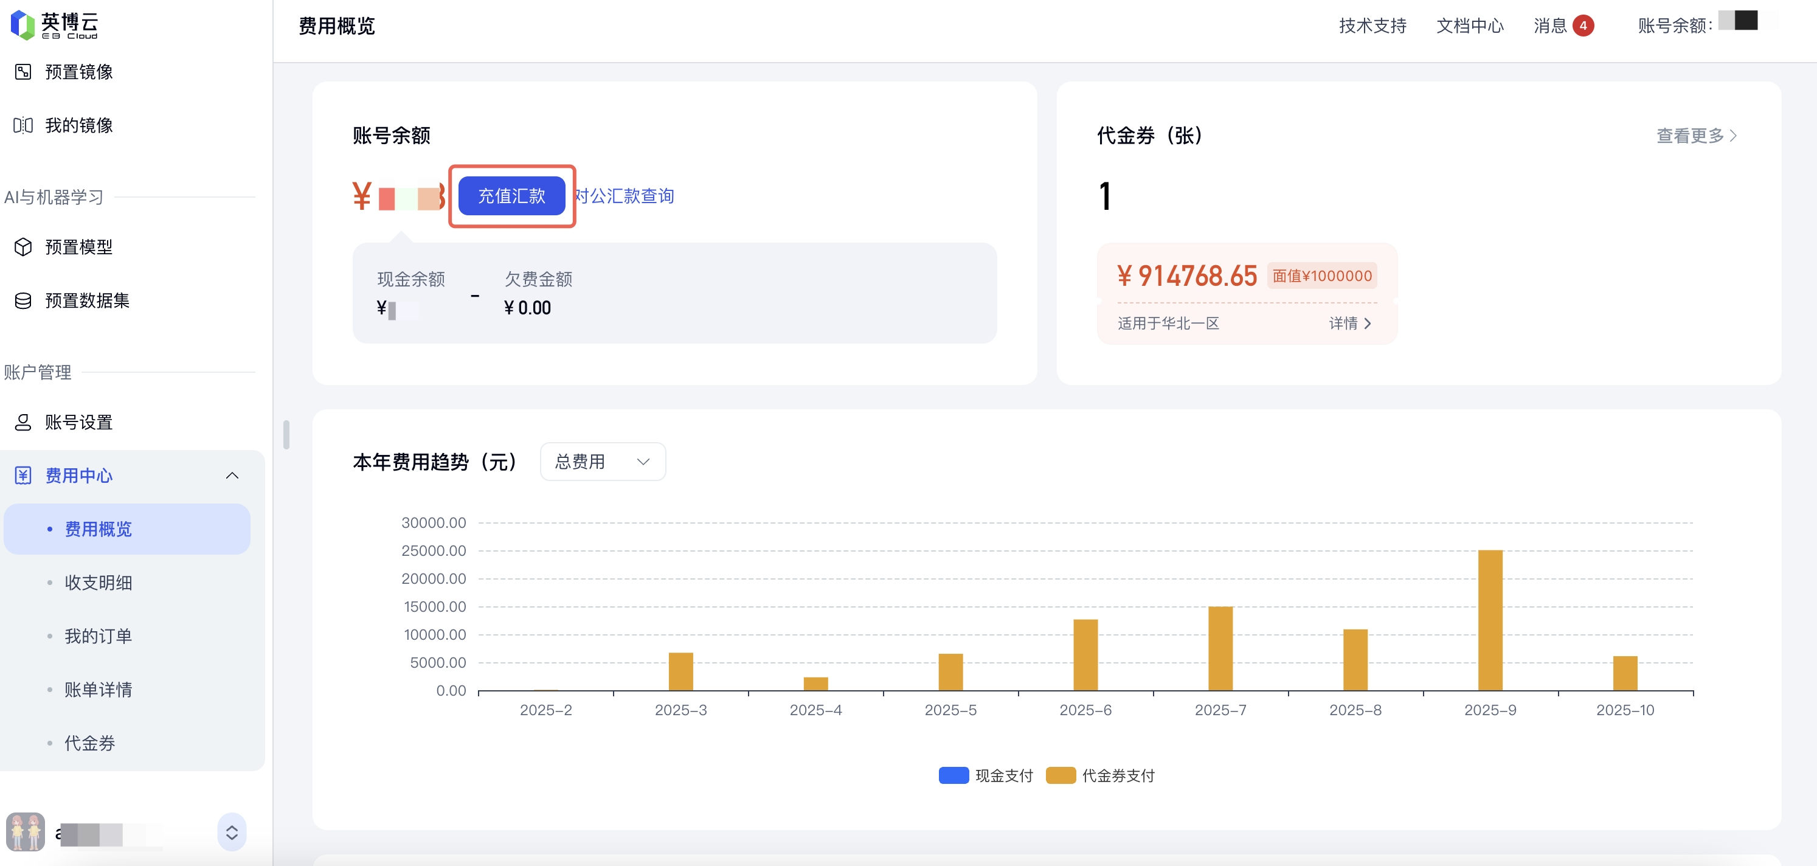
Task: Click the 我的镜像 sidebar icon
Action: [x=22, y=125]
